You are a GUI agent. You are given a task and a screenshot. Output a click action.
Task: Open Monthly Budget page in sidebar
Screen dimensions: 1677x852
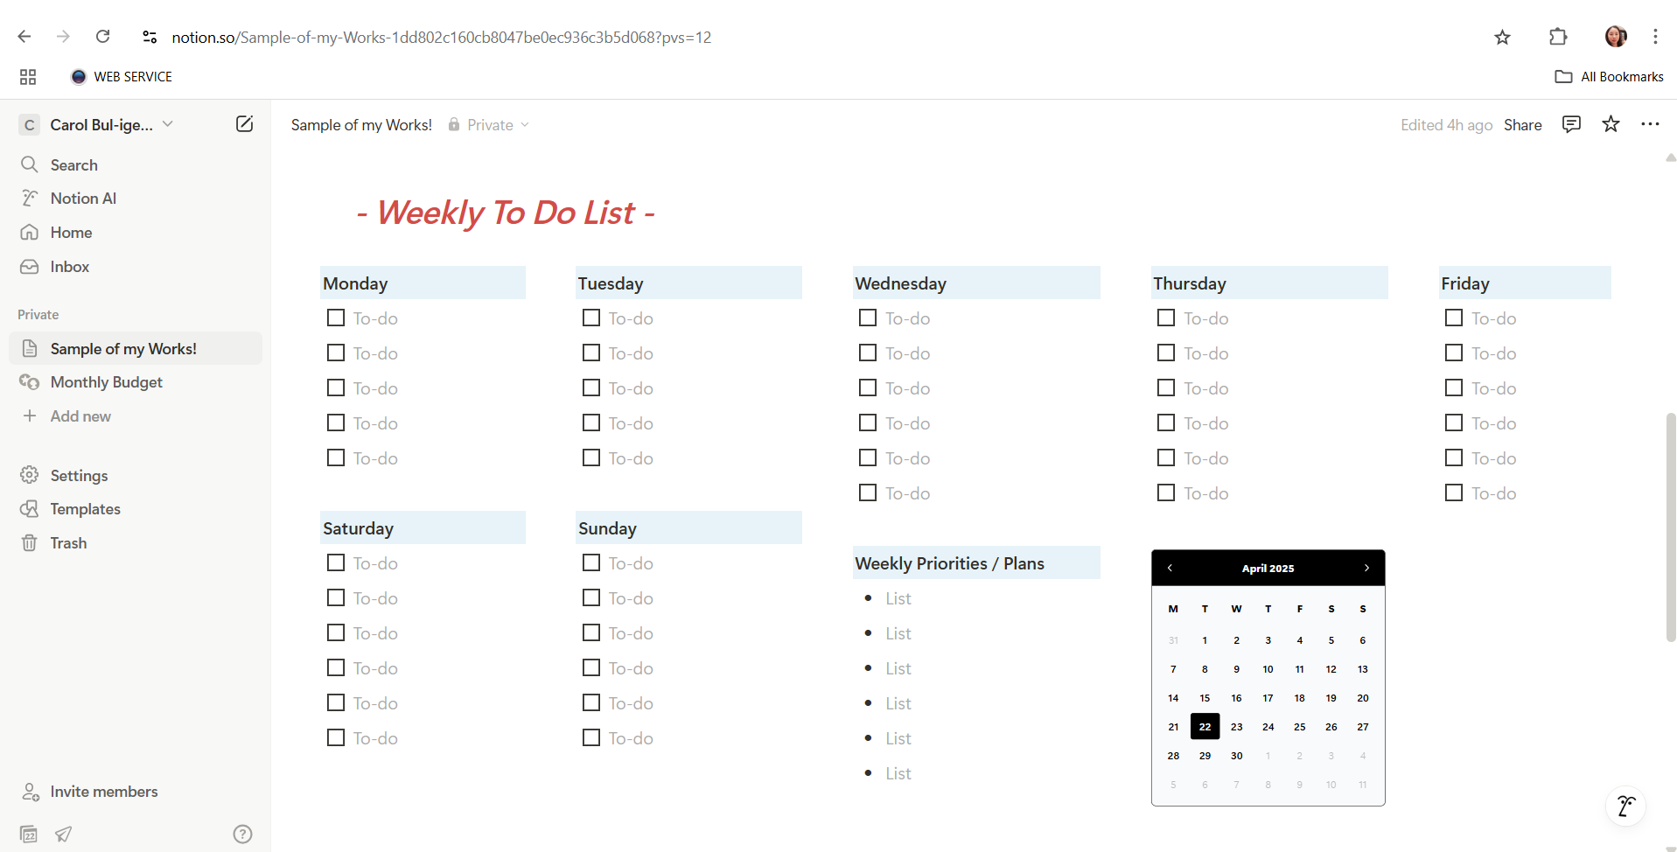[x=106, y=382]
